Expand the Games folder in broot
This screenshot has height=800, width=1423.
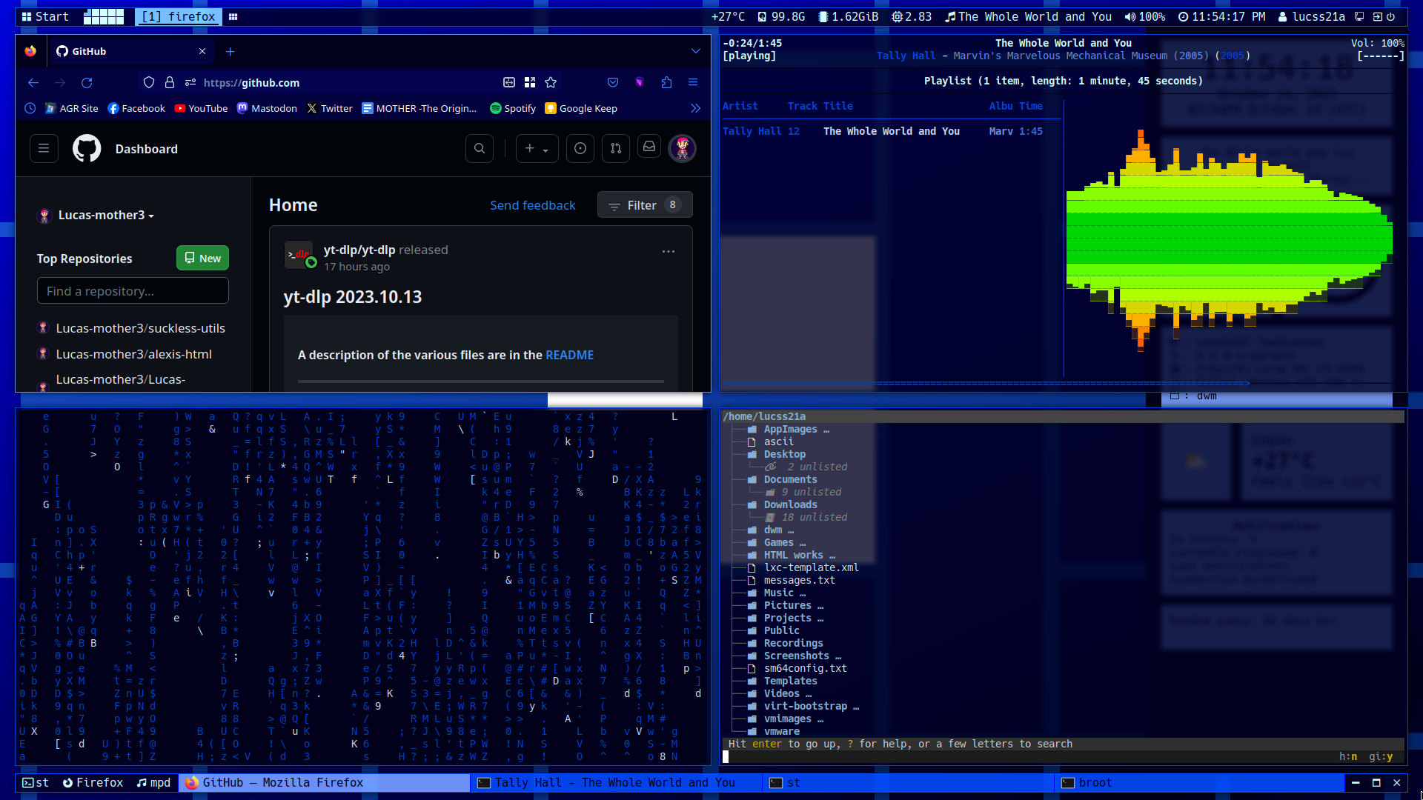[x=778, y=543]
